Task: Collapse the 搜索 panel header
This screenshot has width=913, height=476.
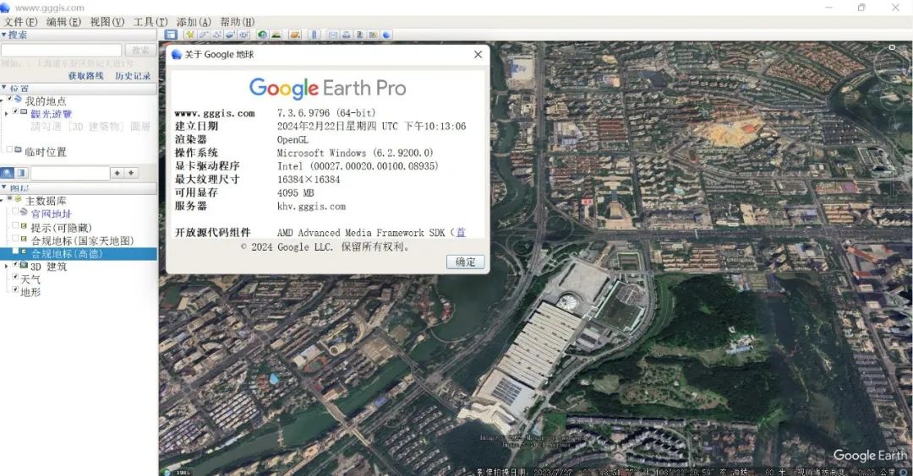Action: click(78, 35)
